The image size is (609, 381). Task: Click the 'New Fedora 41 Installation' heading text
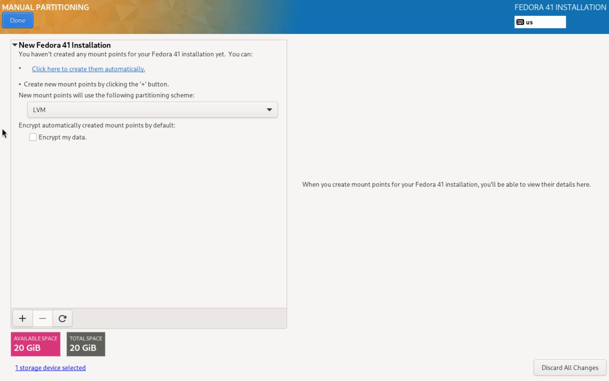point(65,45)
